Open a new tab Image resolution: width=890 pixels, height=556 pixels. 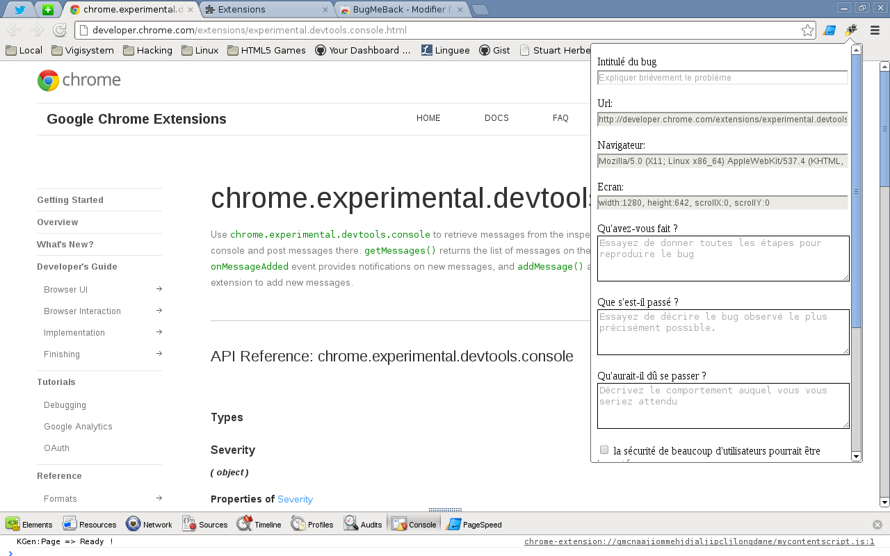click(480, 10)
